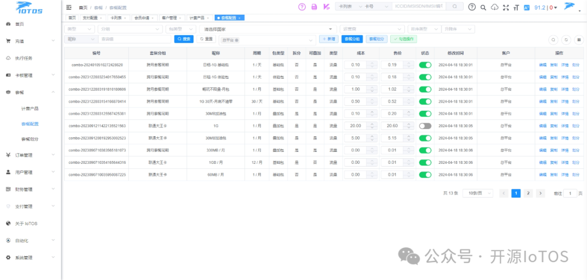This screenshot has height=280, width=587.
Task: Click the blue 搜索 search button
Action: pyautogui.click(x=184, y=39)
